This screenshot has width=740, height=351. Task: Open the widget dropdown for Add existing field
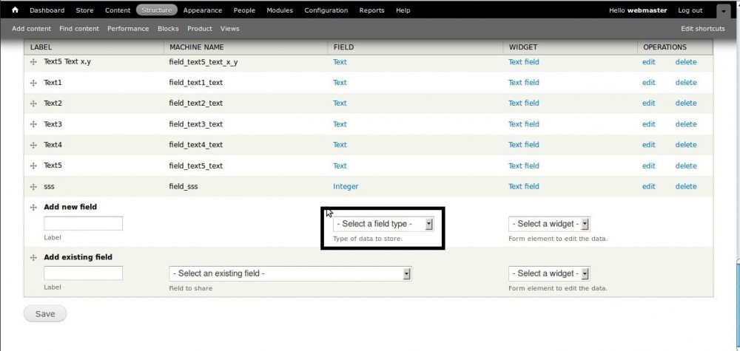pyautogui.click(x=548, y=273)
